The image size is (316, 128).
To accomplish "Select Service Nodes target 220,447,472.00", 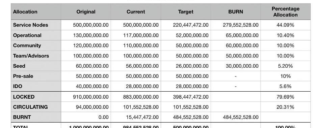I will tap(191, 25).
